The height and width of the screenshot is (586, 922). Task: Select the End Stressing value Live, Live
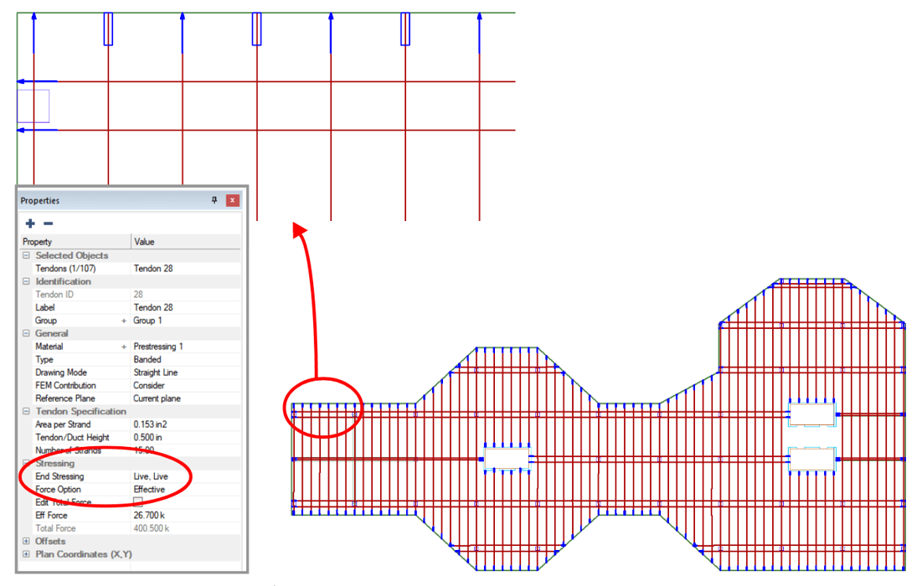pos(151,476)
